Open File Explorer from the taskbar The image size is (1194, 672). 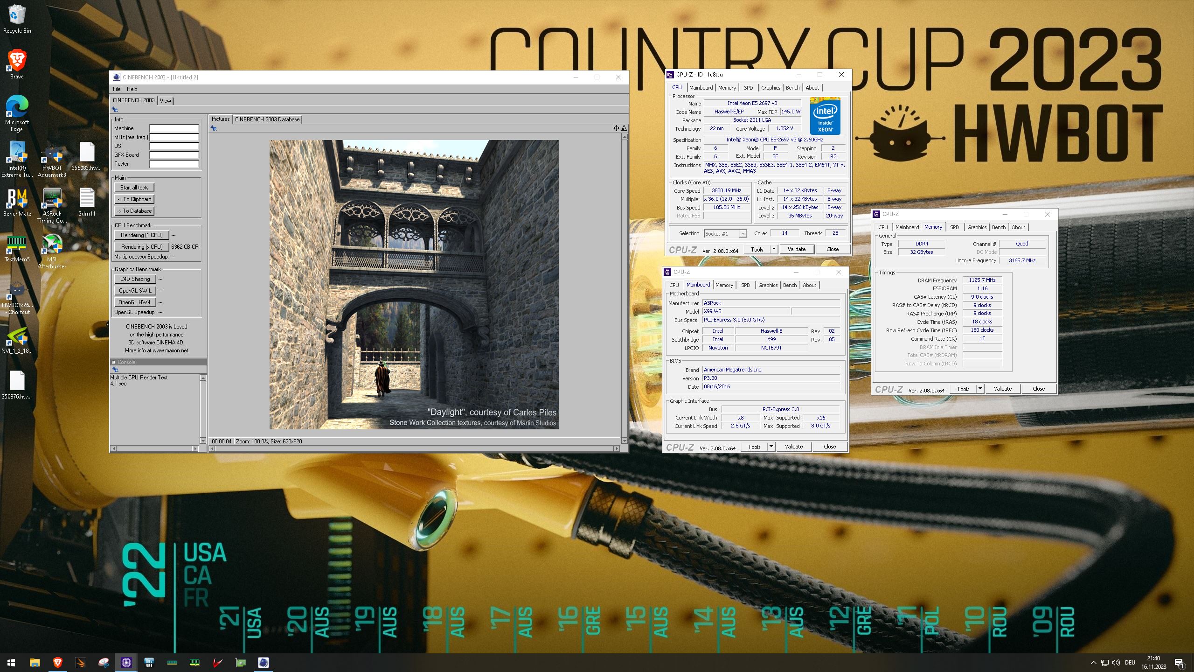click(x=35, y=662)
